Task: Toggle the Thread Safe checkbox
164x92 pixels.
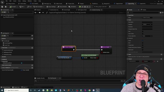Action: pos(143,45)
